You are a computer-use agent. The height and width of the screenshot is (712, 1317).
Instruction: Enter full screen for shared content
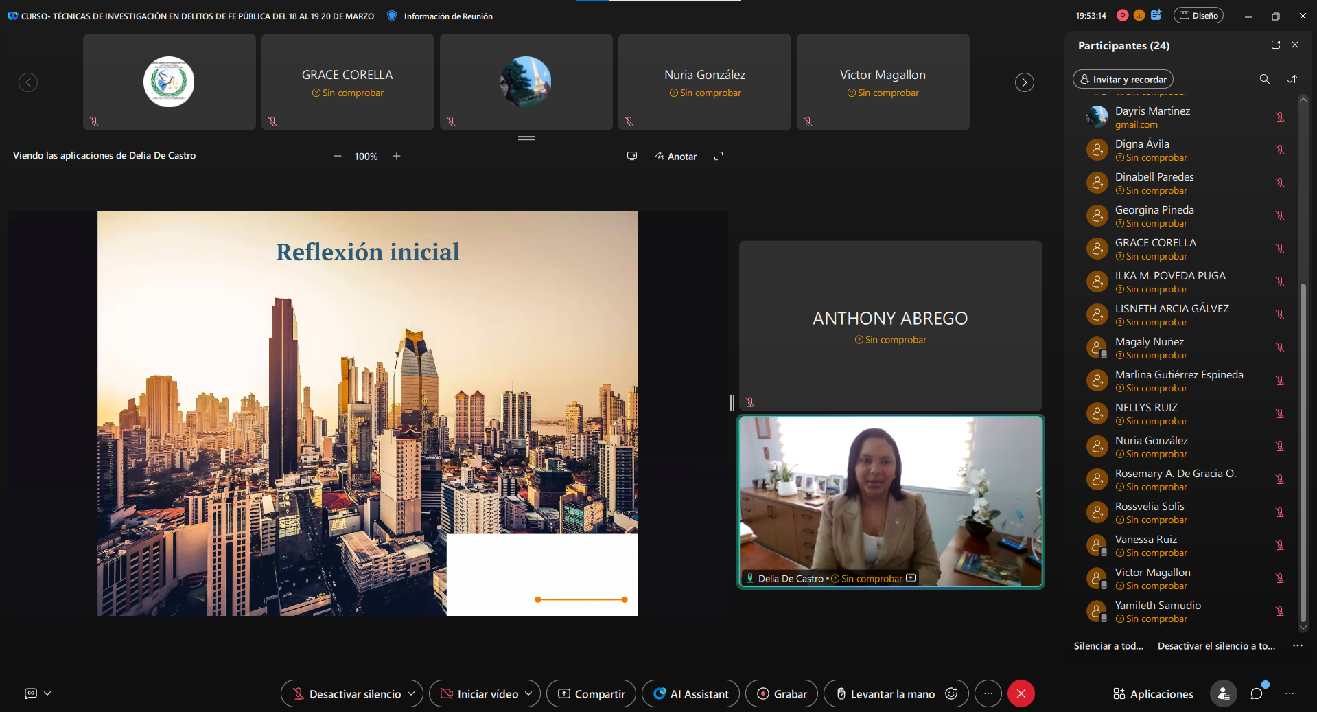pos(719,157)
